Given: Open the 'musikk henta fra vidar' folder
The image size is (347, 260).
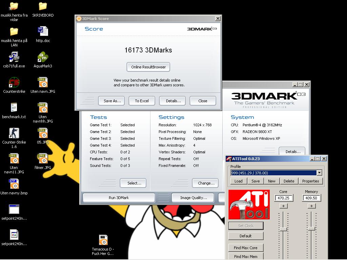Looking at the screenshot, I should tap(14, 7).
